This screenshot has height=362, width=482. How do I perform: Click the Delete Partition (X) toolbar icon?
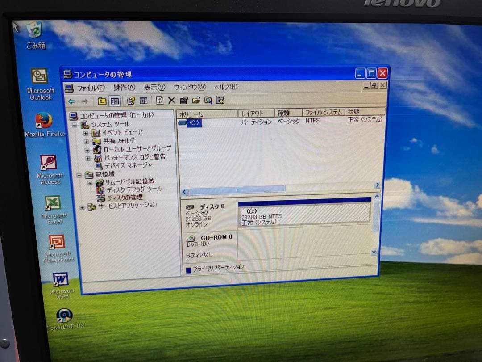pos(172,101)
